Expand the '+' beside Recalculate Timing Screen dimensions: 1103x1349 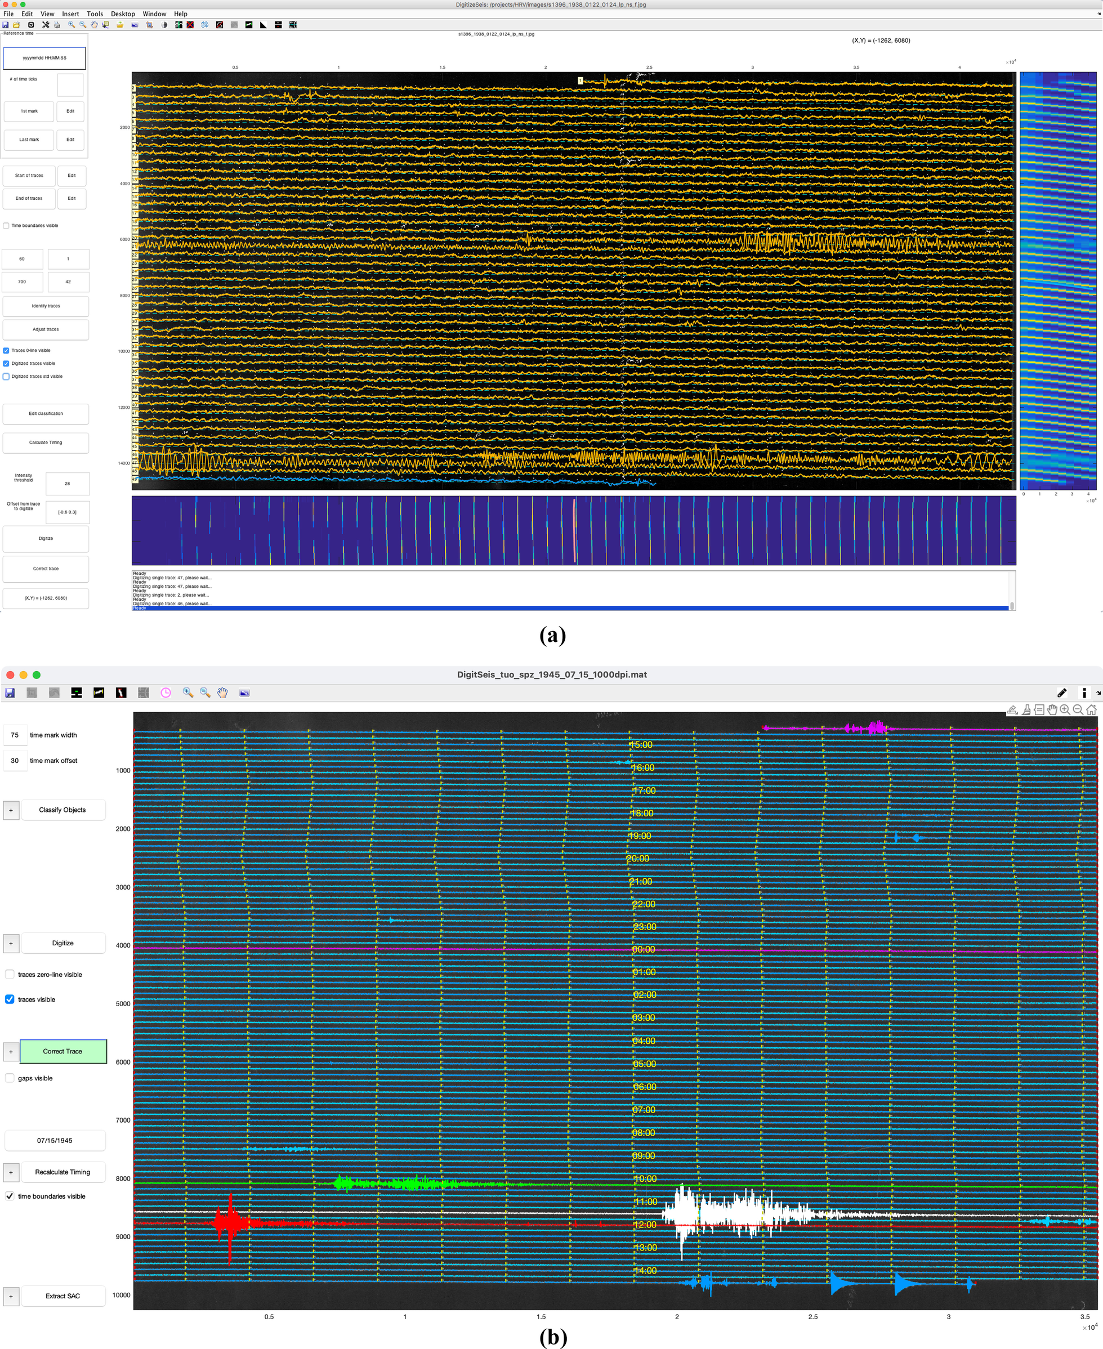pyautogui.click(x=11, y=1172)
